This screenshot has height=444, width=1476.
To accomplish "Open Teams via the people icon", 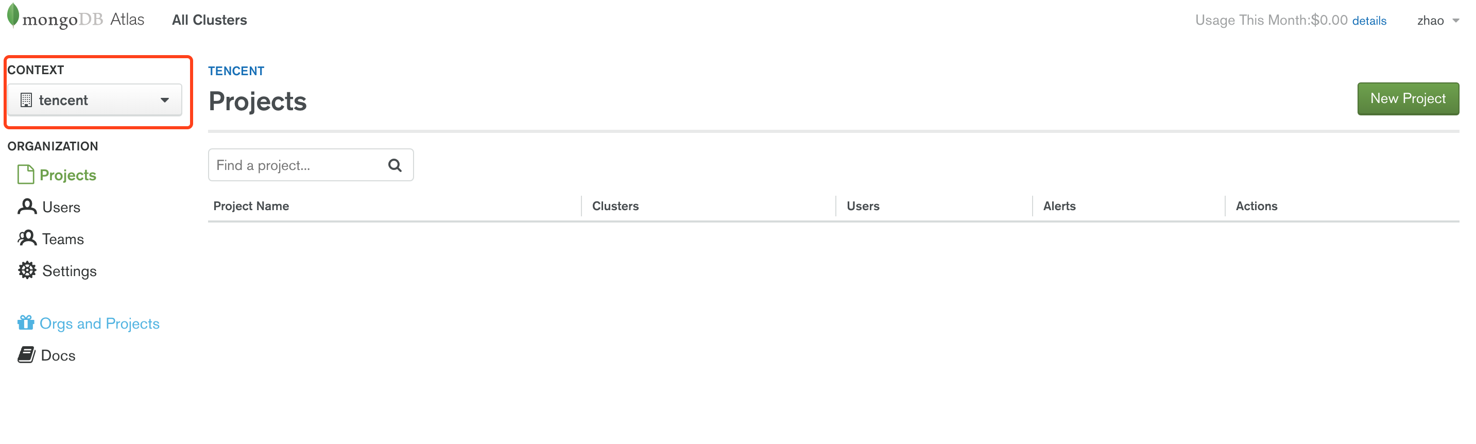I will 26,238.
